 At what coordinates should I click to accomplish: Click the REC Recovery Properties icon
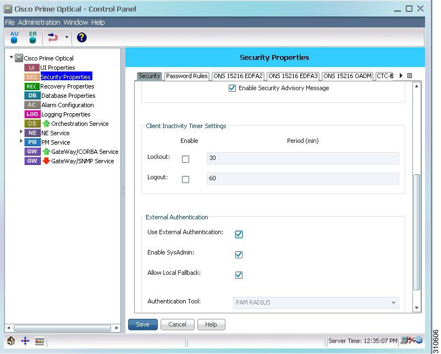(x=32, y=86)
